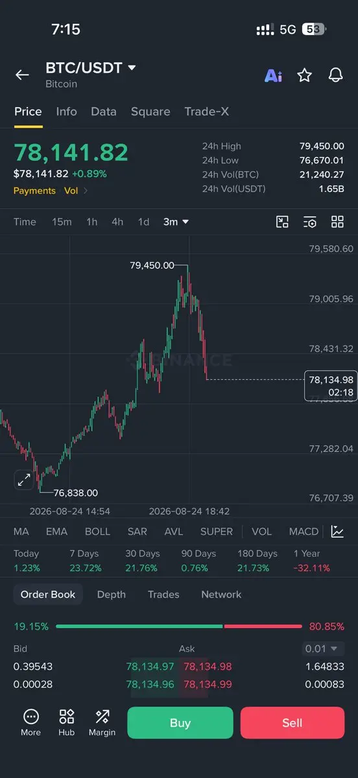
Task: Select ask price 78,134.98 in order book
Action: (x=208, y=666)
